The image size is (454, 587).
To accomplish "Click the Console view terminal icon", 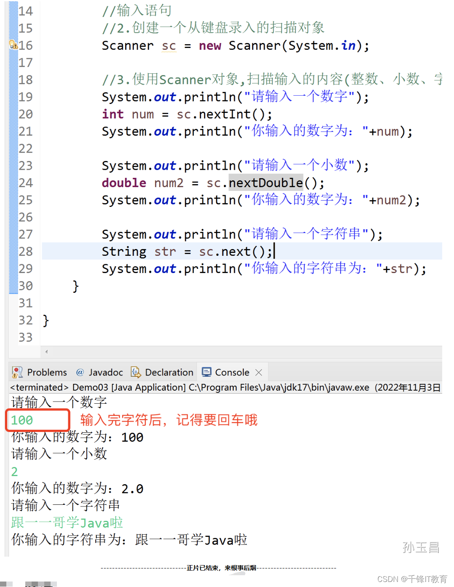I will [x=207, y=372].
